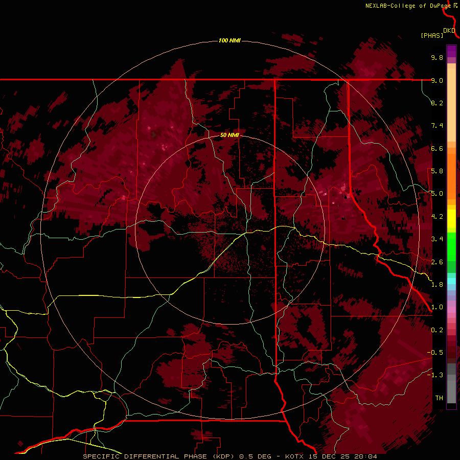Click the 9.0 value on the color scale
Image resolution: width=460 pixels, height=460 pixels.
click(437, 80)
